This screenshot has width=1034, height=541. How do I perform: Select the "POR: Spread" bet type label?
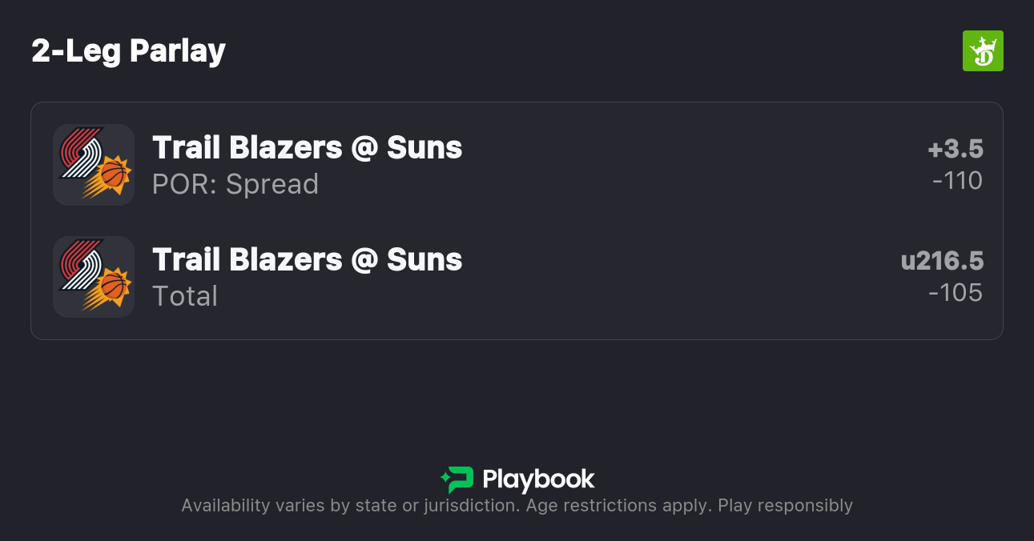[x=235, y=184]
